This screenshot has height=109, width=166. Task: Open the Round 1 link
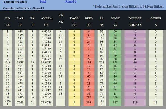click(71, 1)
